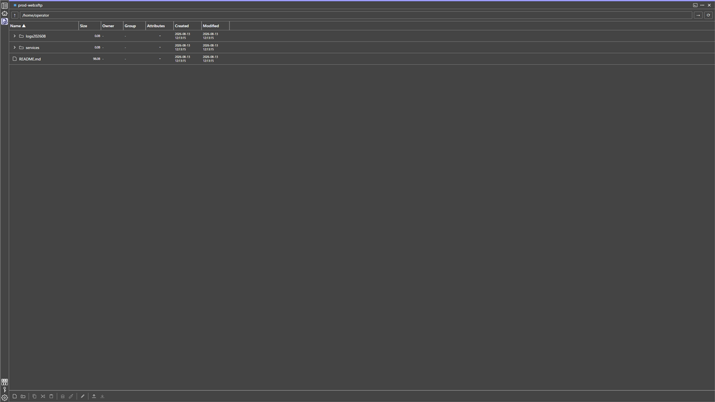Expand the services folder
The image size is (715, 402).
tap(15, 47)
